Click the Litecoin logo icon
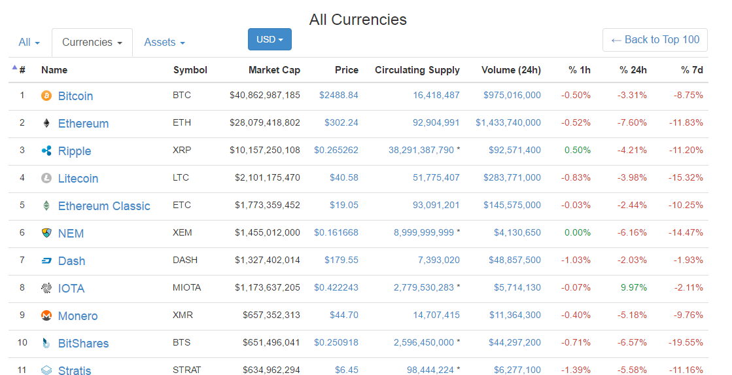The image size is (732, 375). pyautogui.click(x=46, y=178)
